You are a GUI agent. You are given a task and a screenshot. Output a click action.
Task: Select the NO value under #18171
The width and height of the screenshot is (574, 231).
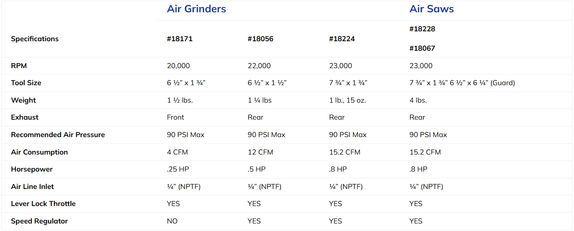(x=172, y=221)
